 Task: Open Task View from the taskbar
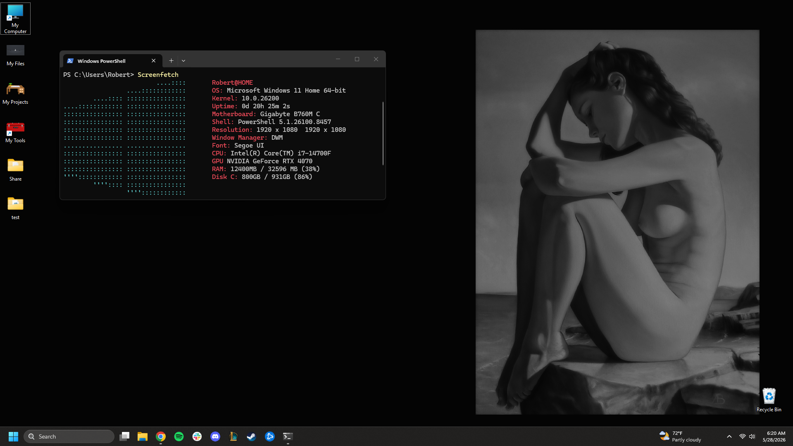(124, 436)
